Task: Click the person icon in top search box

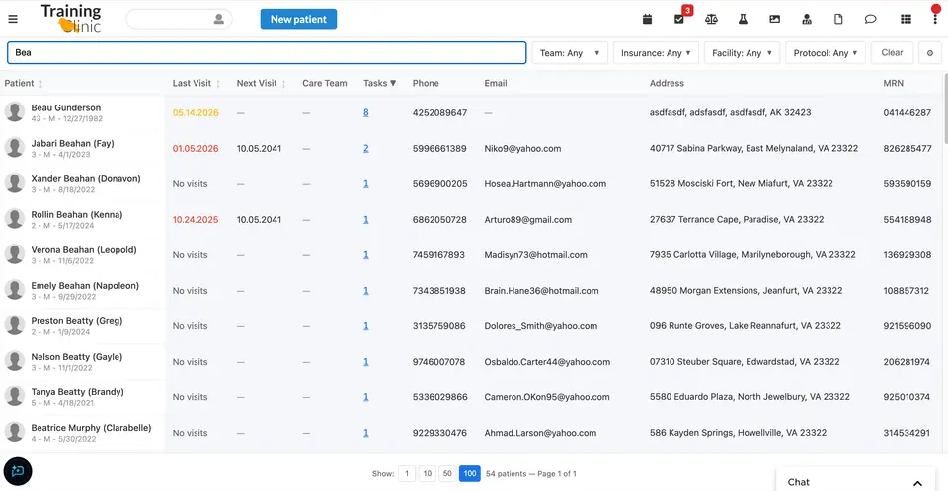Action: (219, 20)
